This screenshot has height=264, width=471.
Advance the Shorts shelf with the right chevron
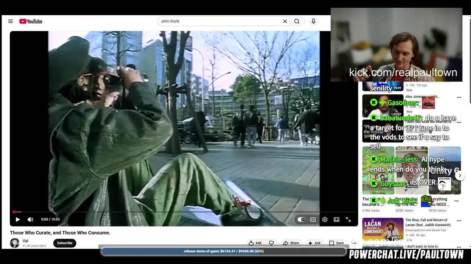(x=460, y=176)
